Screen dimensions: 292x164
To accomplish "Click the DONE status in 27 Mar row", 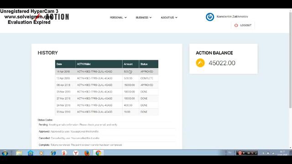I will (x=144, y=98).
